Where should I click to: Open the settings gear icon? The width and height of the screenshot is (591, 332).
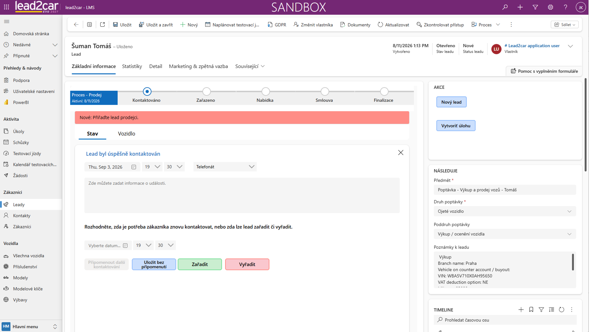(550, 7)
